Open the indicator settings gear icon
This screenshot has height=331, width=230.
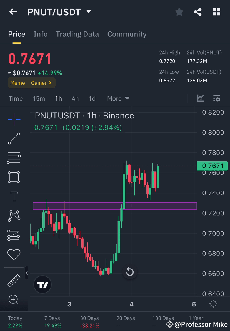217,98
